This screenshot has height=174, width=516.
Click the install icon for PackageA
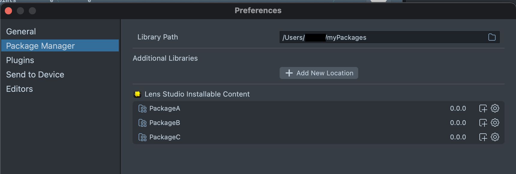coord(483,109)
